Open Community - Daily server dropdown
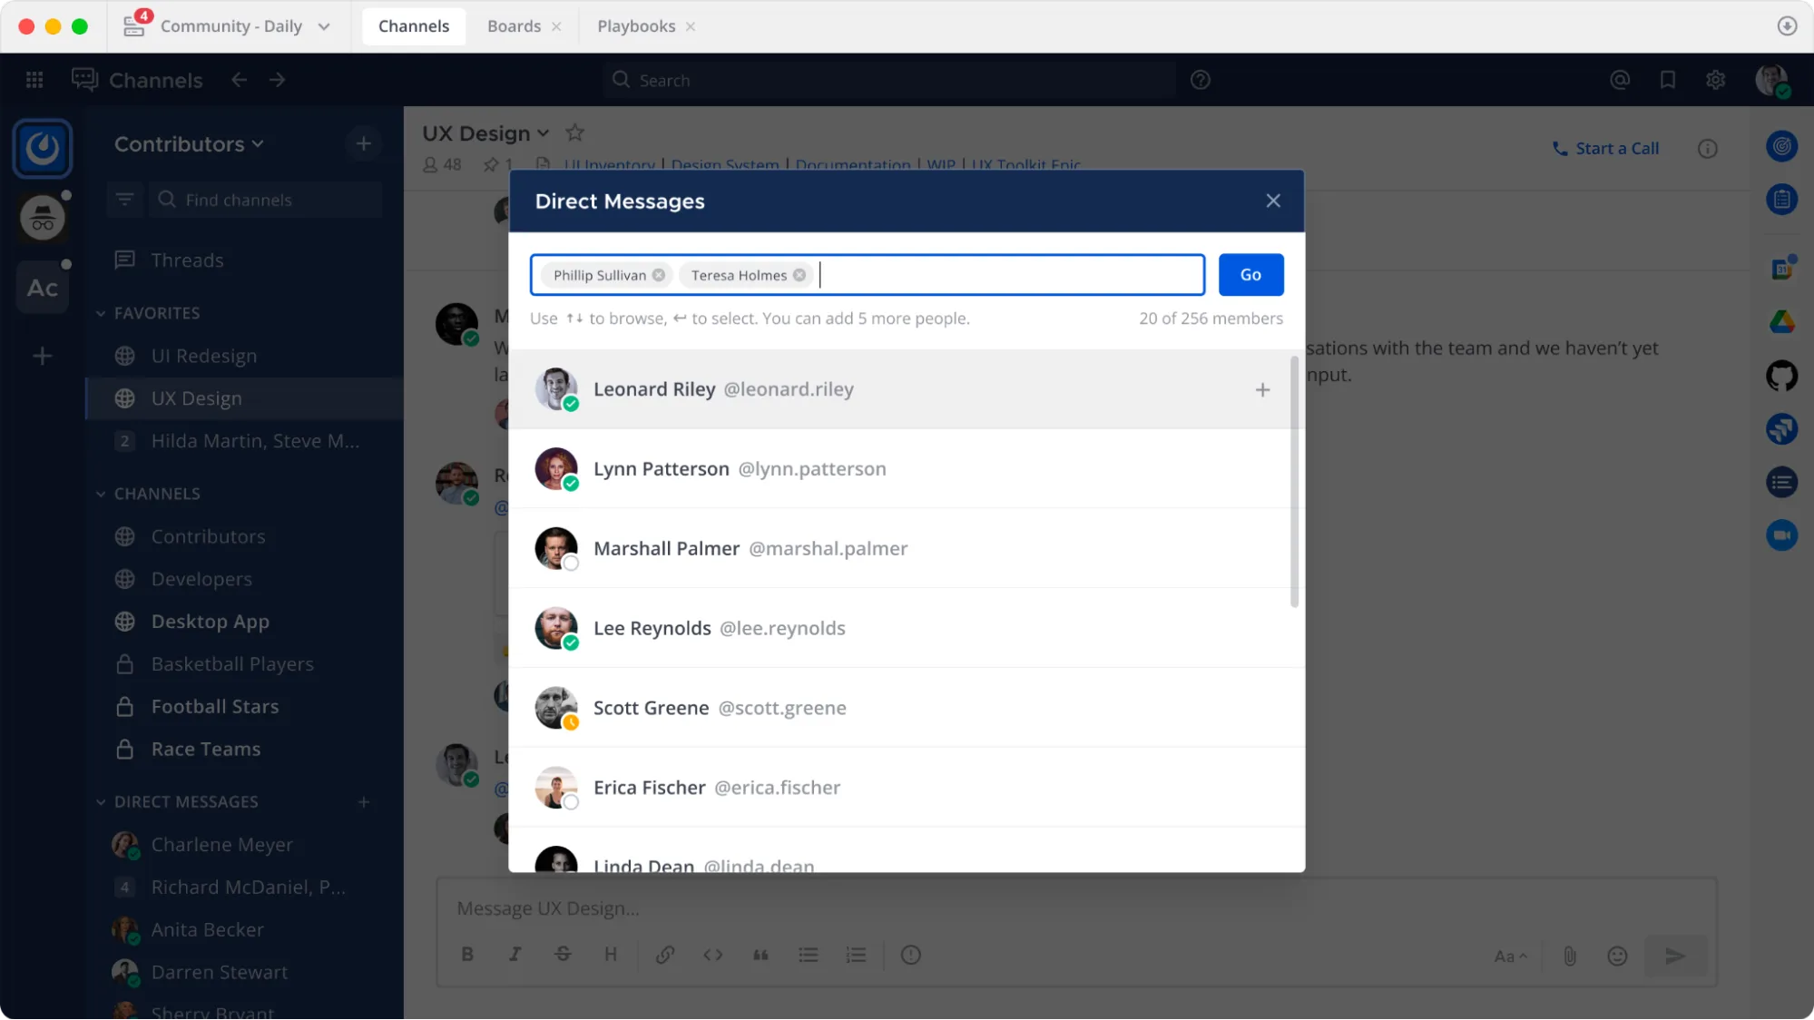Screen dimensions: 1814x1020 (228, 26)
